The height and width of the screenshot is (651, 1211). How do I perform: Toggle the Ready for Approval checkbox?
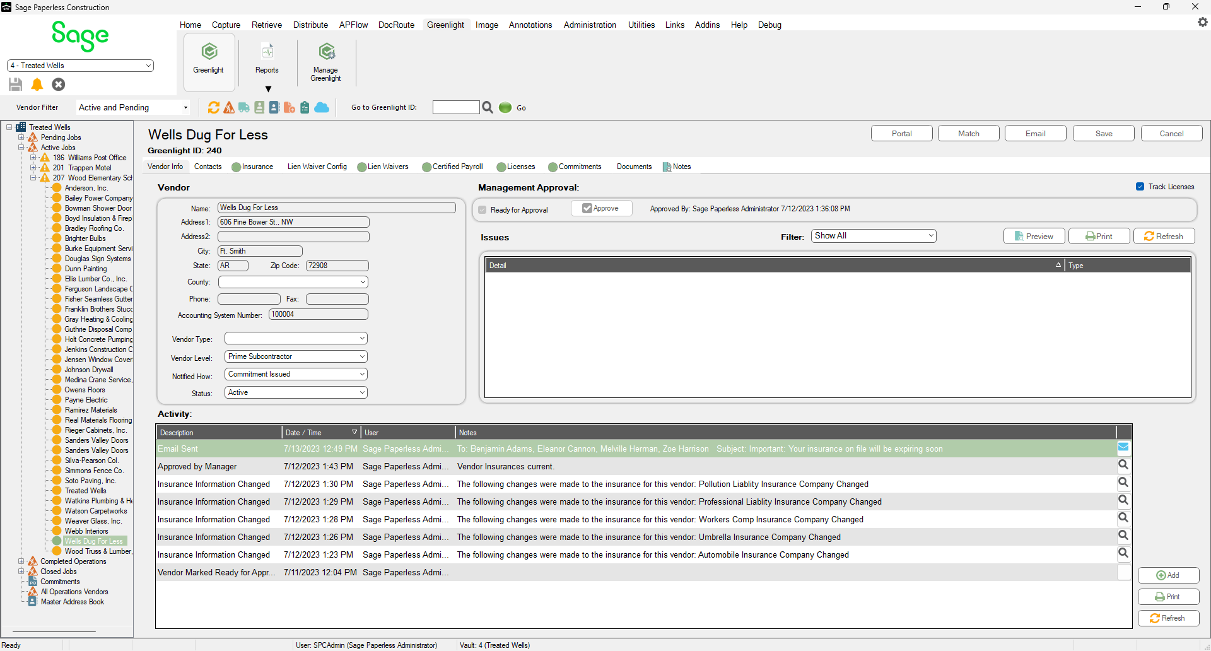click(483, 210)
